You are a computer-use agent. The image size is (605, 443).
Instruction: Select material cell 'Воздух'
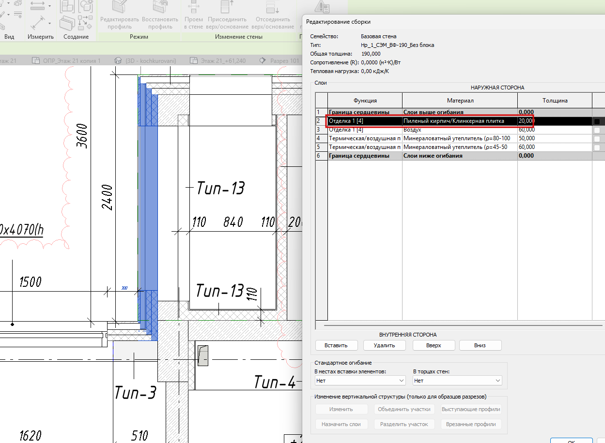tap(460, 130)
